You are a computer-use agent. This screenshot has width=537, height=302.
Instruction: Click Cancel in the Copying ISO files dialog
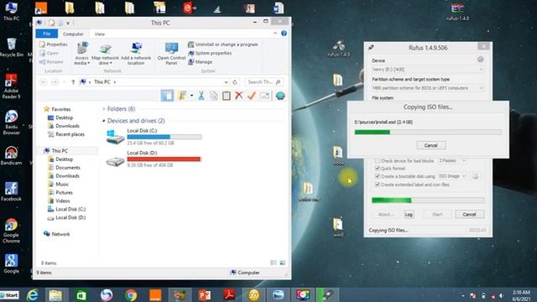[x=430, y=145]
